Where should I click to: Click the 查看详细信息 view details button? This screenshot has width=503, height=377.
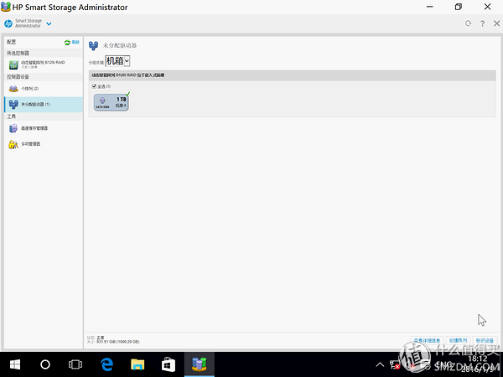click(427, 340)
